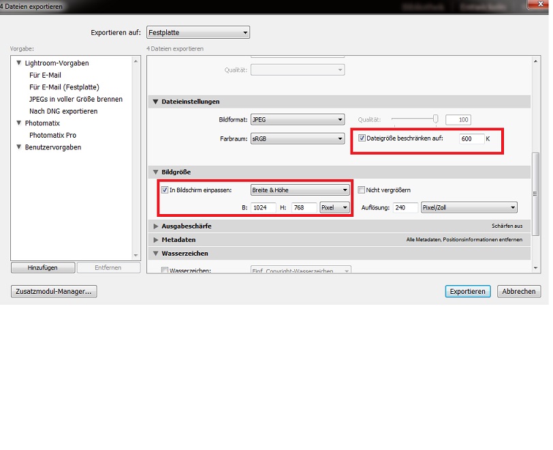Viewport: 553px width, 450px height.
Task: Click the file size limit field showing 600
Action: pos(472,139)
